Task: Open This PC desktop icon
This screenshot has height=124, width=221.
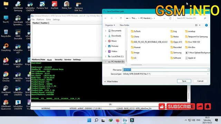Action: pos(6,19)
